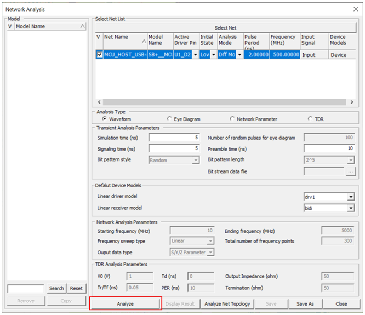Uncheck the MCU_HOST_USB net row checkbox
Screen dimensions: 365x315
click(99, 55)
